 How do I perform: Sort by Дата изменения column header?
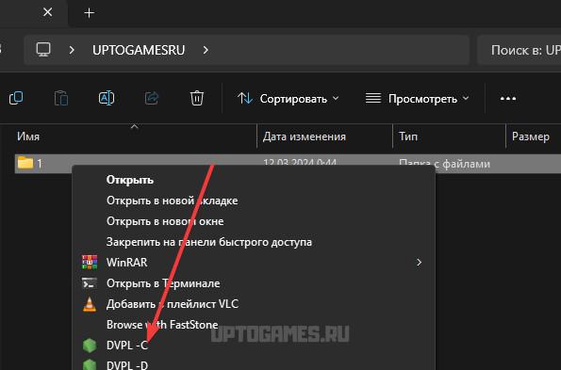pyautogui.click(x=305, y=137)
